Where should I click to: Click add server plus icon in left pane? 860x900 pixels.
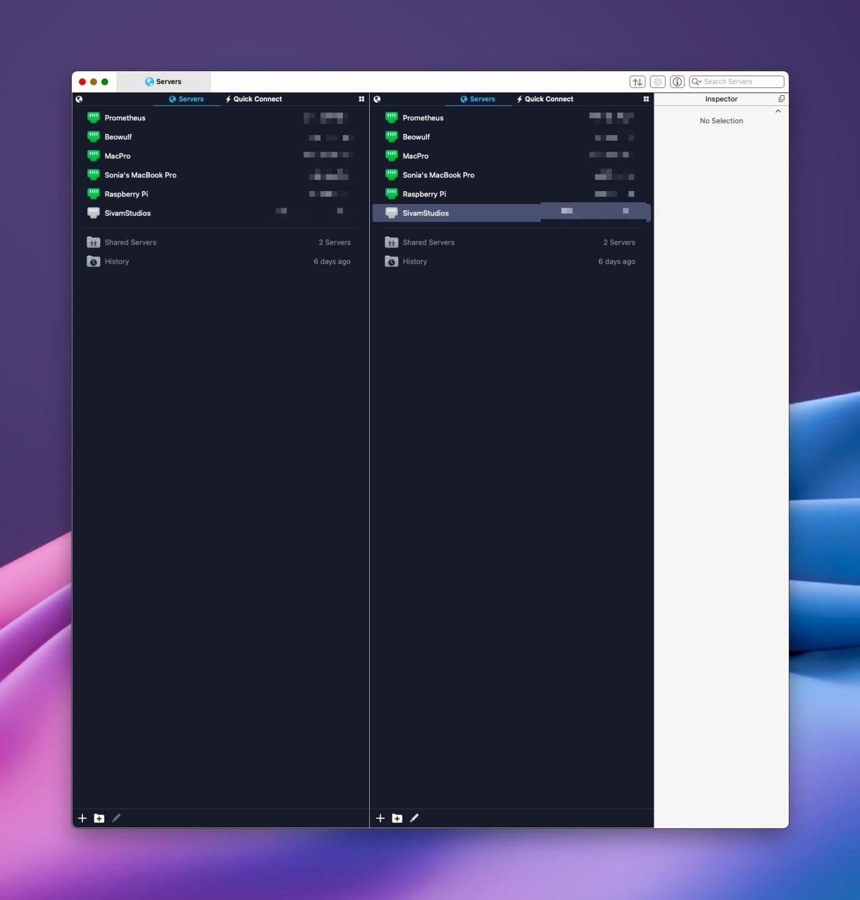[82, 818]
